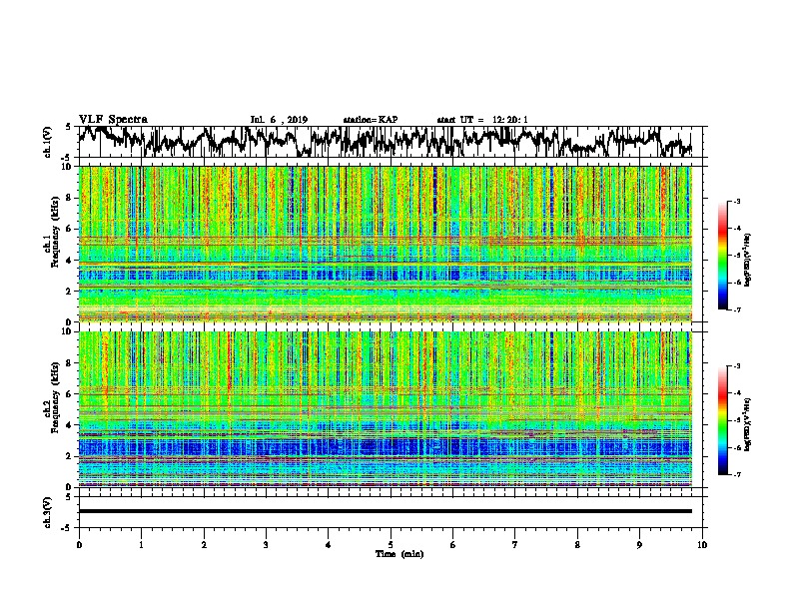Click ch.2 frequency tick label "2"
The width and height of the screenshot is (791, 611).
(x=70, y=456)
